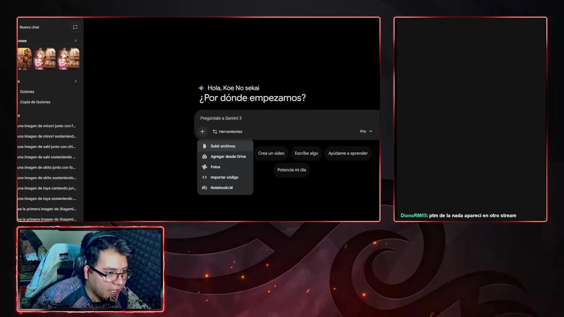This screenshot has height=317, width=564.
Task: Open the Pro model dropdown
Action: 366,131
